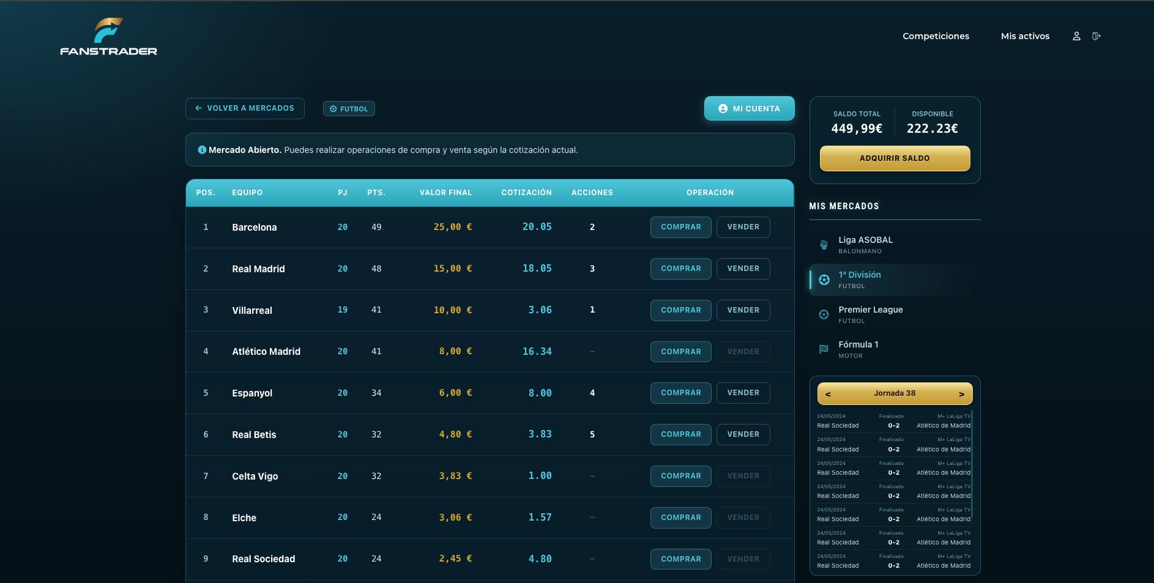The image size is (1154, 583).
Task: Click Comprar for Real Madrid
Action: 680,269
